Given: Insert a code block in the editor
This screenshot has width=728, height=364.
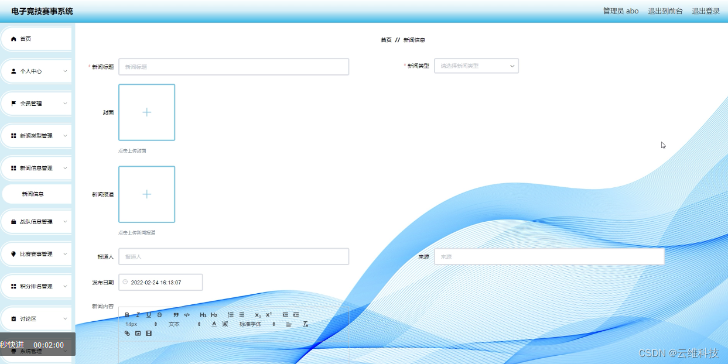Looking at the screenshot, I should 187,315.
